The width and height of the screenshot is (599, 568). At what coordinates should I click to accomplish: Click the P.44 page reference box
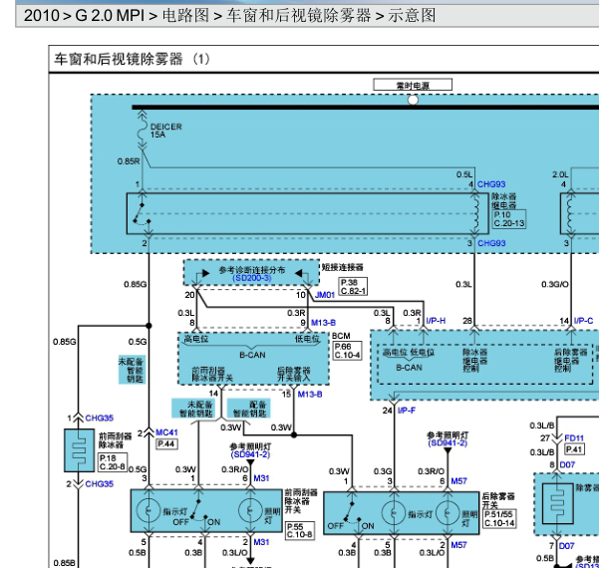(166, 443)
